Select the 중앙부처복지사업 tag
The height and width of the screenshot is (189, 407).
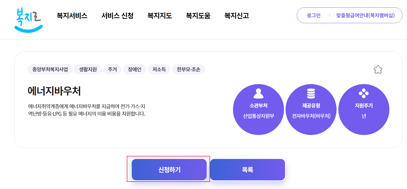coord(50,69)
